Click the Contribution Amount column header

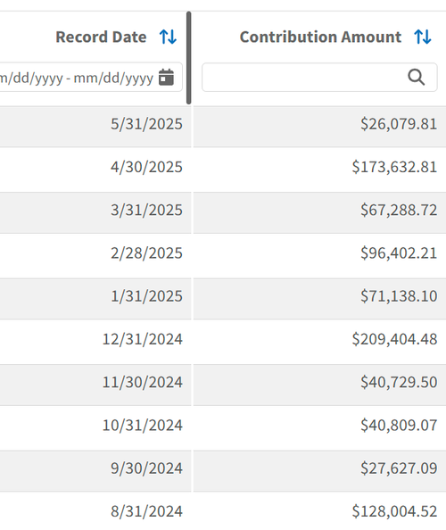[x=320, y=37]
